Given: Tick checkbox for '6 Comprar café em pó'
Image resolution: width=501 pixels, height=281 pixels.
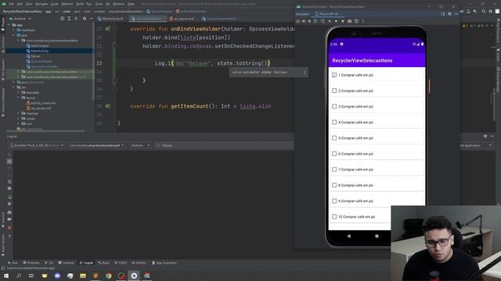Looking at the screenshot, I should (x=334, y=154).
